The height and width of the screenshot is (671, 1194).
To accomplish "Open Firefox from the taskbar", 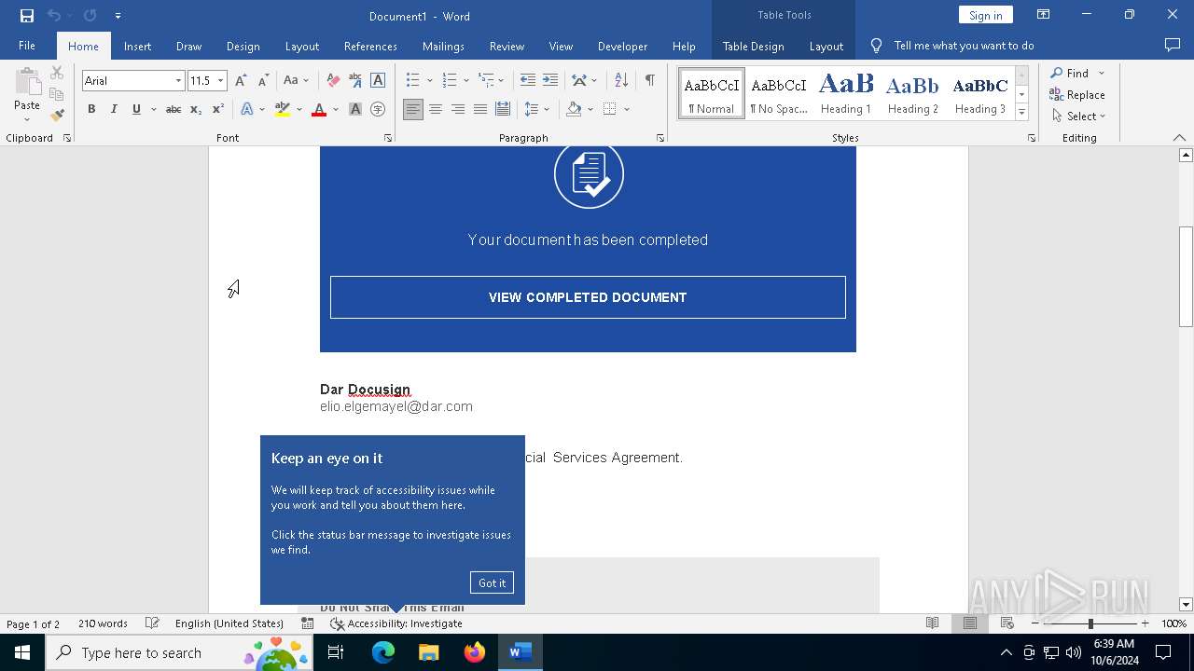I will coord(474,652).
